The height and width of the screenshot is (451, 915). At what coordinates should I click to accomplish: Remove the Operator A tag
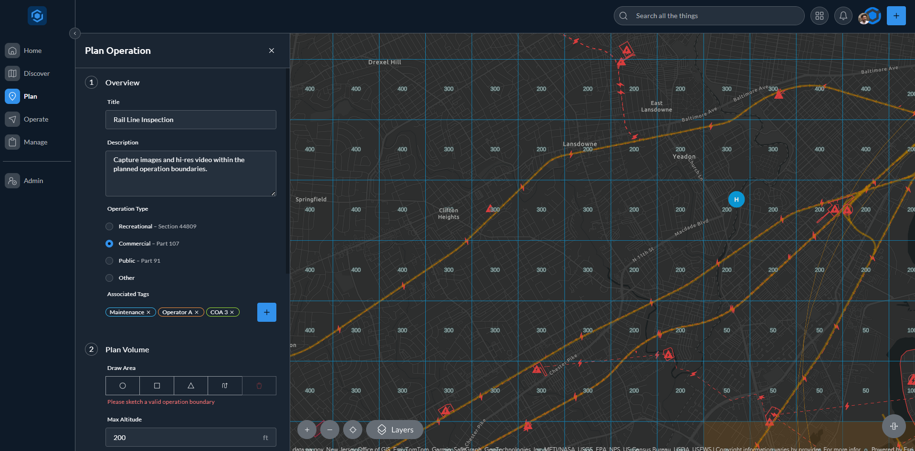click(197, 312)
